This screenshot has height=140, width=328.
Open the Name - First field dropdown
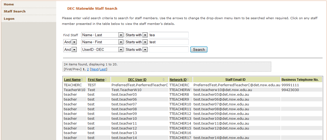(x=102, y=42)
